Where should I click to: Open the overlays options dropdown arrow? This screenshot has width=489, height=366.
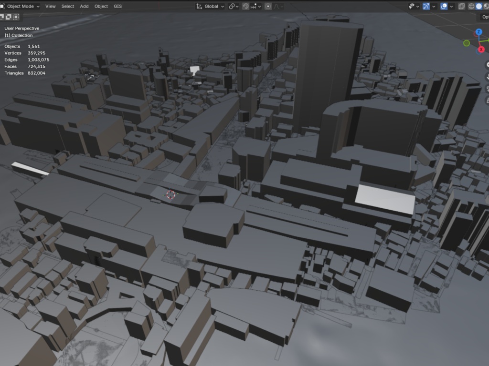(x=451, y=6)
